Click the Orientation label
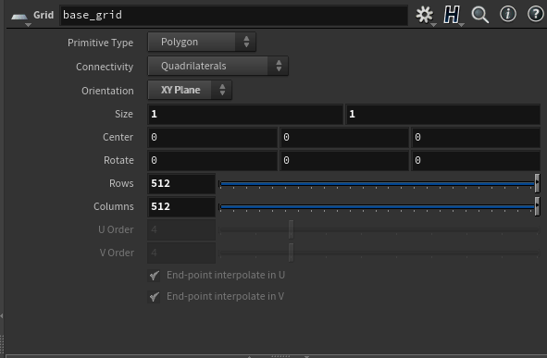 pos(107,91)
